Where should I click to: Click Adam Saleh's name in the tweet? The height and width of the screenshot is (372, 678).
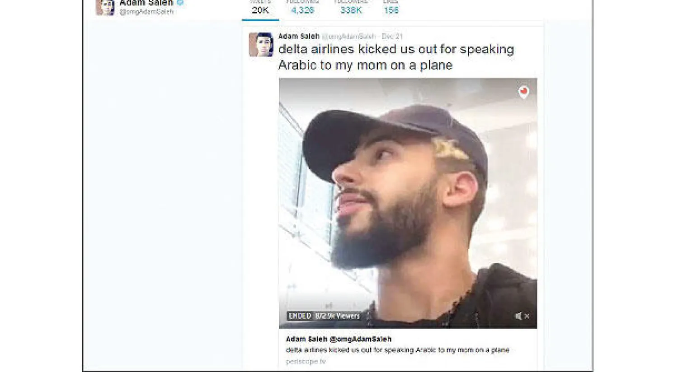pyautogui.click(x=299, y=36)
